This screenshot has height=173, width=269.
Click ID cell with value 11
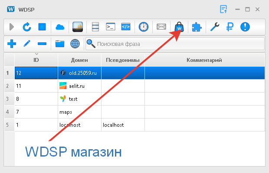click(36, 86)
